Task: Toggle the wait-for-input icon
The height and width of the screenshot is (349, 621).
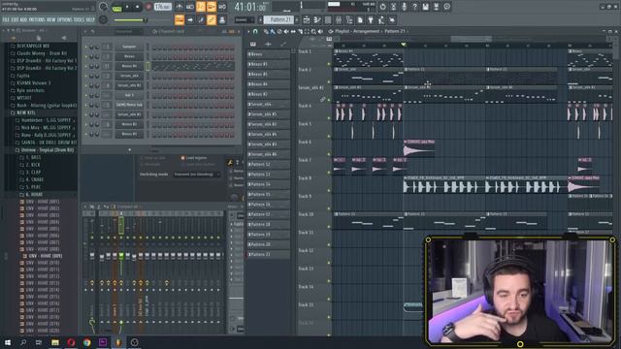Action: point(190,7)
